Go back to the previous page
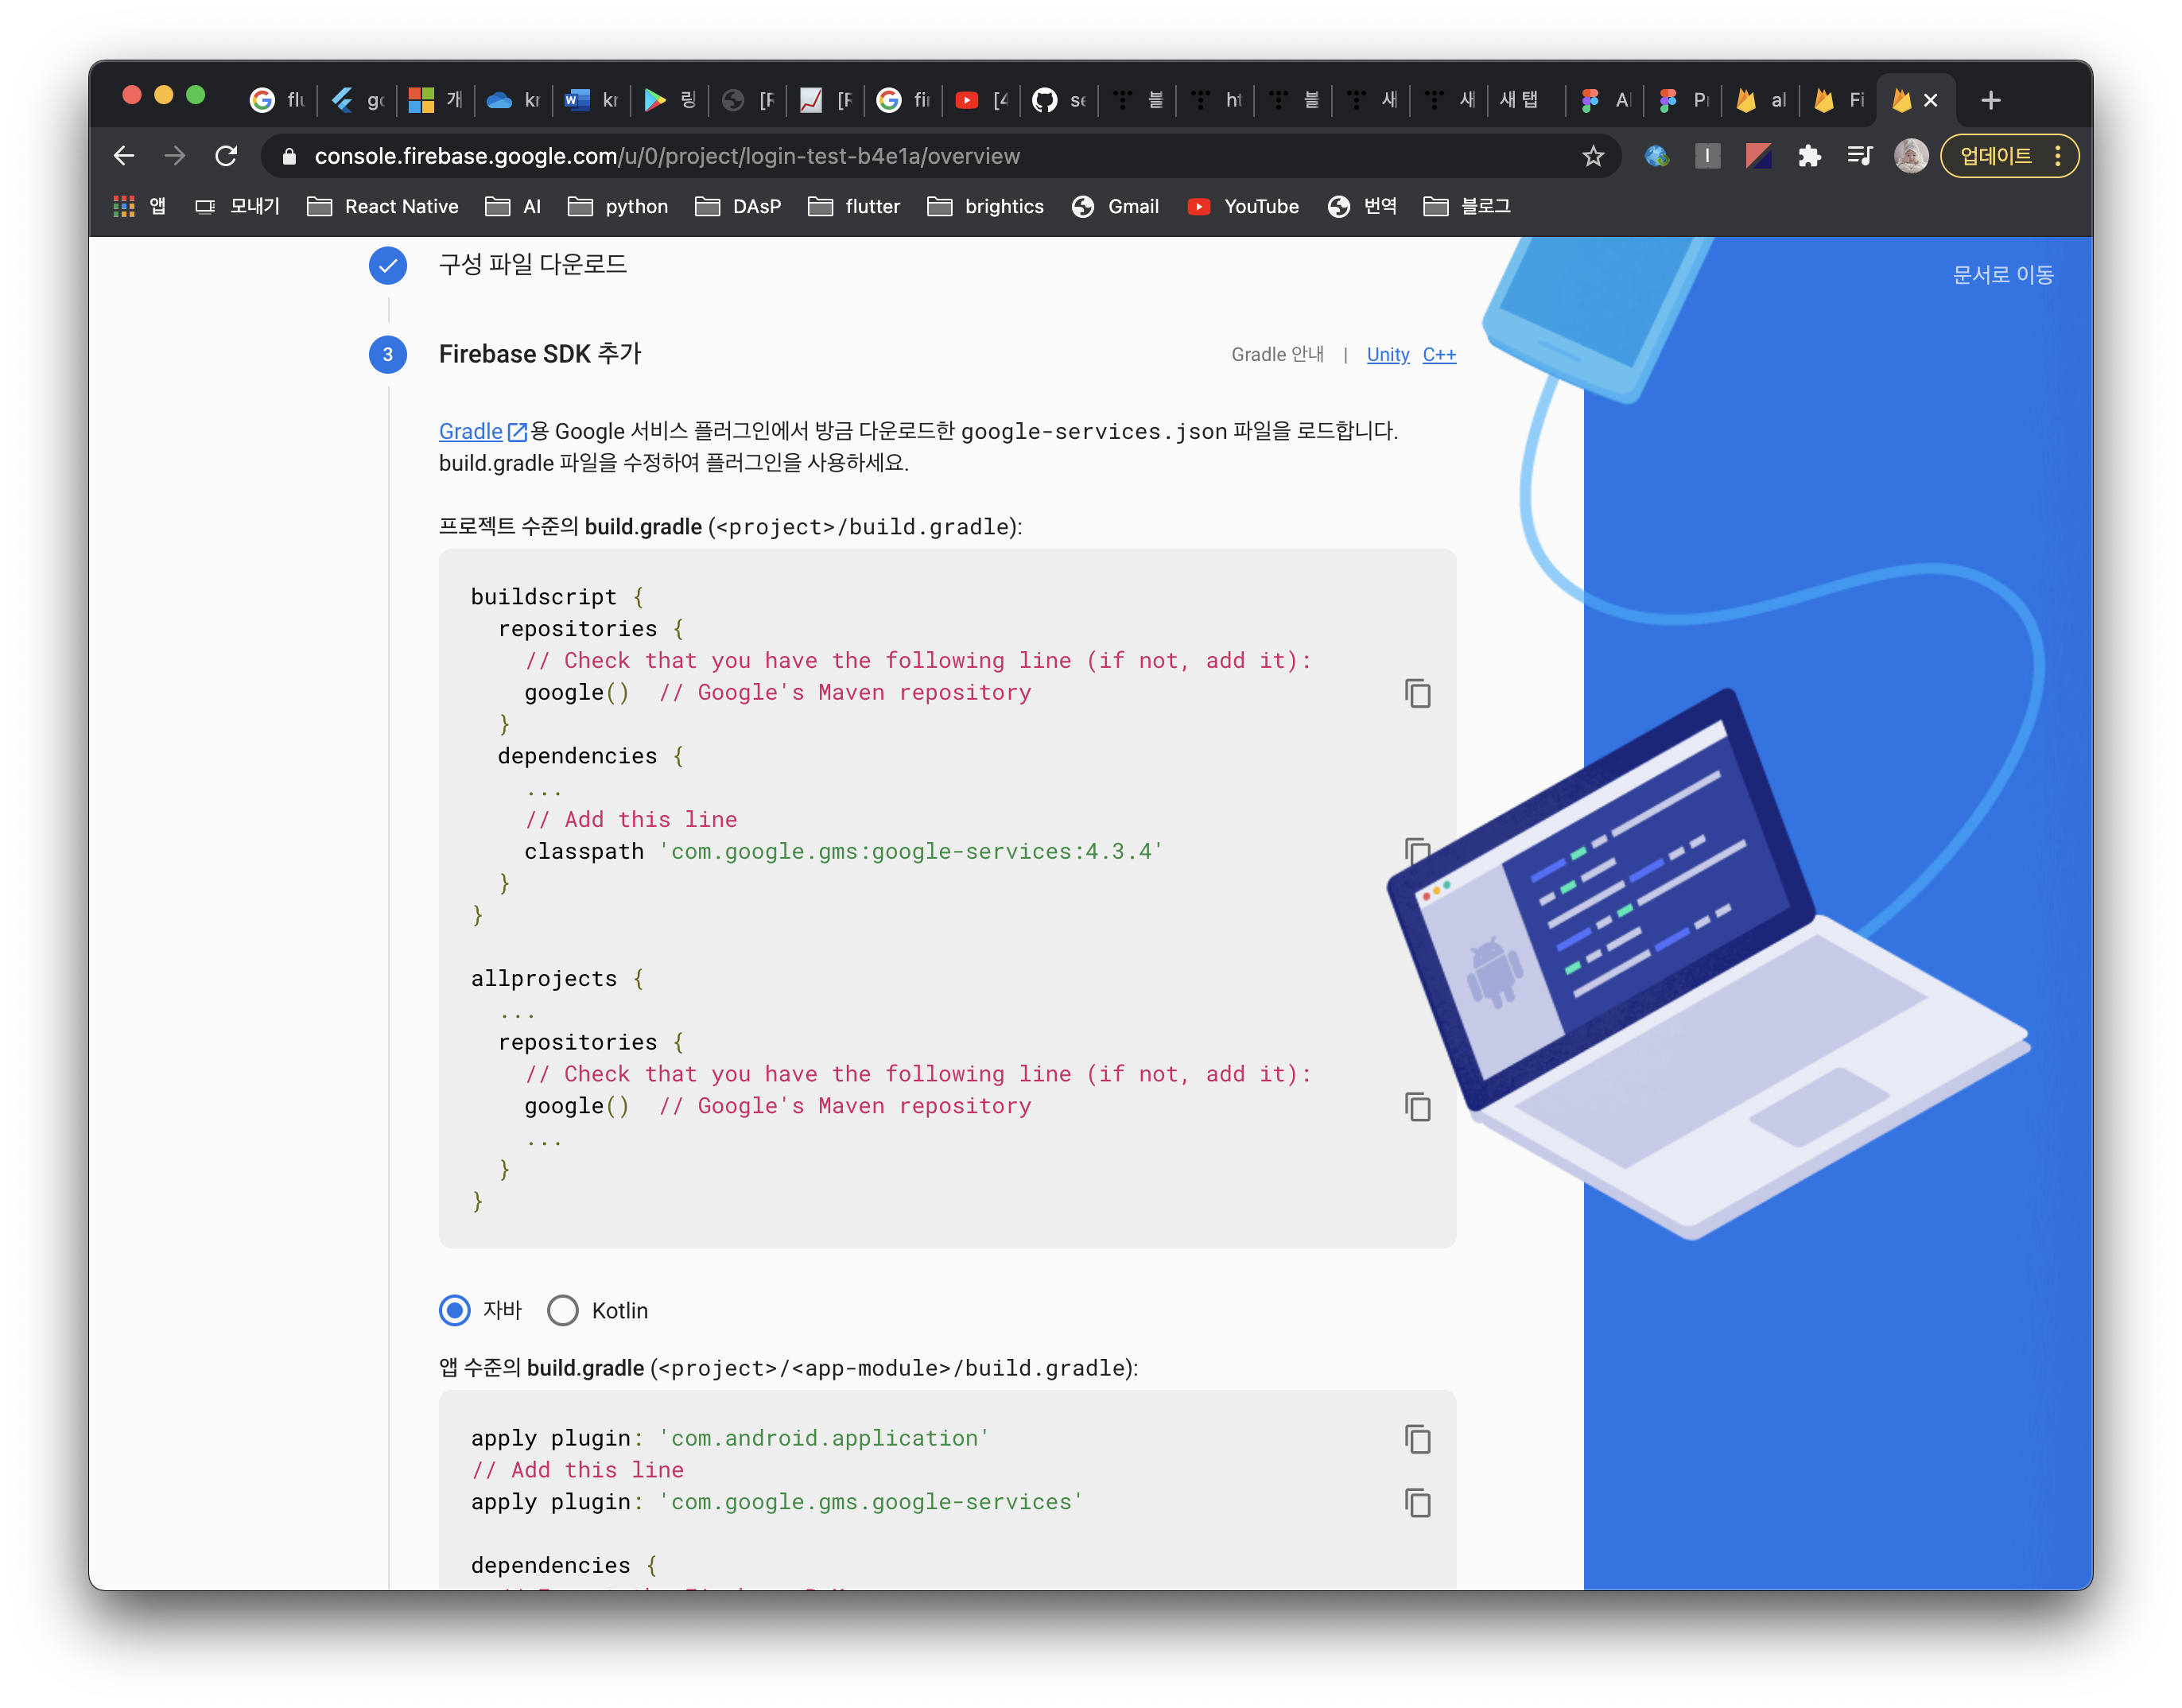 click(x=124, y=156)
